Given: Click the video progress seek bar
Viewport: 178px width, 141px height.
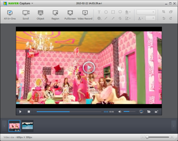Looking at the screenshot, I should pos(69,112).
